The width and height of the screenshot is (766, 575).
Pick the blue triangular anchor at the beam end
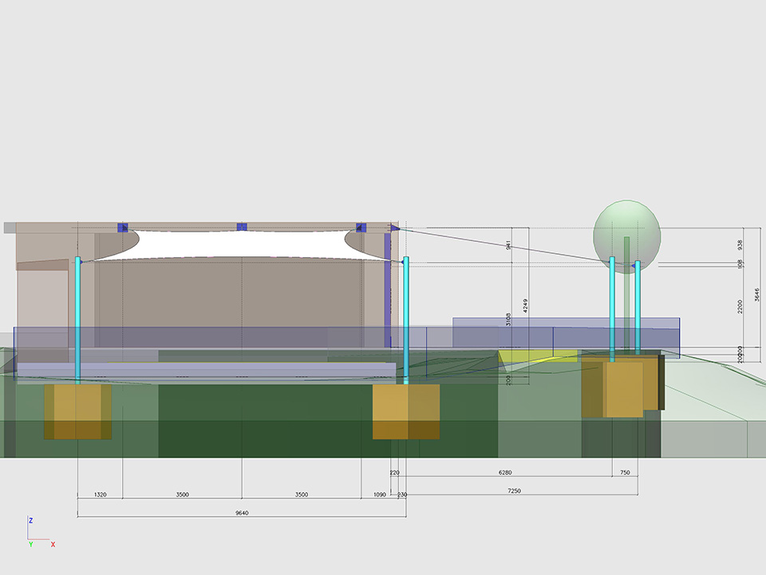tap(394, 228)
